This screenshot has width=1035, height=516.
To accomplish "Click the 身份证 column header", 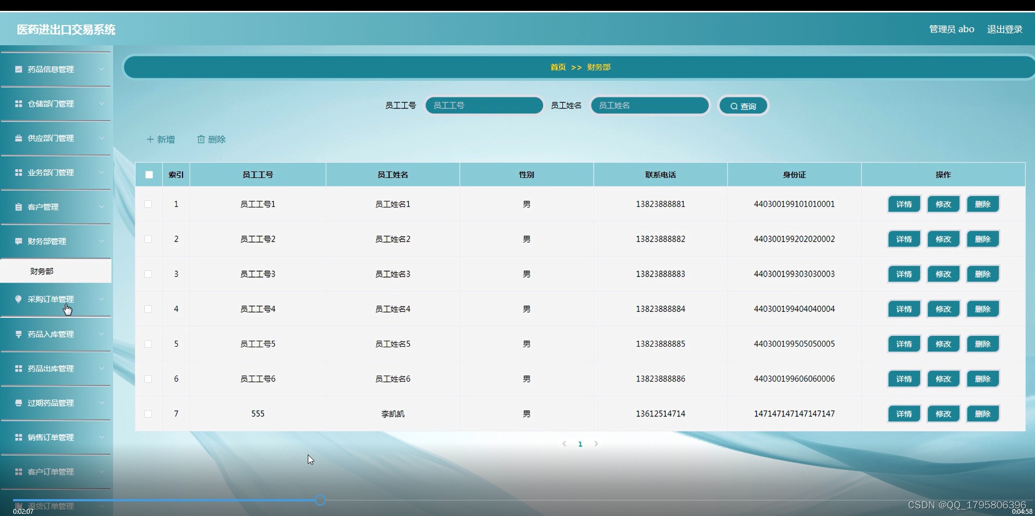I will (794, 175).
